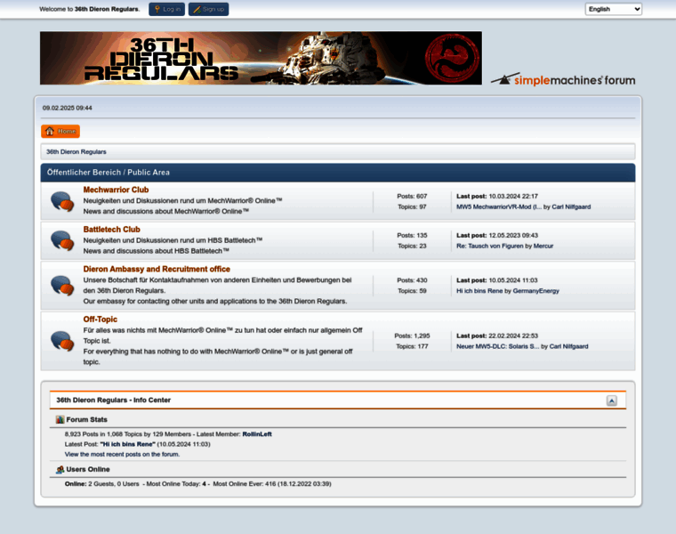Screen dimensions: 676x534
Task: View GermanyEnergy's user profile
Action: [535, 291]
